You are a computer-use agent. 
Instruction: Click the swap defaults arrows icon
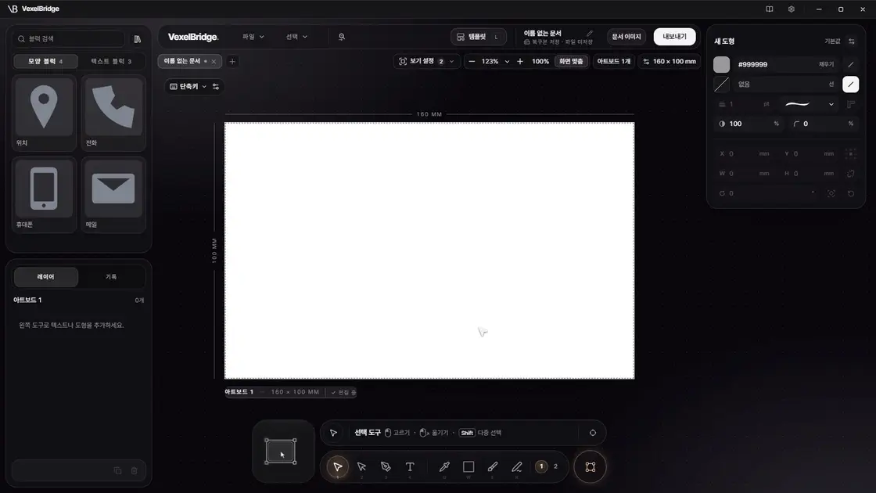852,41
